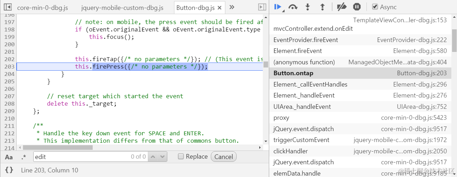Resume script execution

coord(278,7)
